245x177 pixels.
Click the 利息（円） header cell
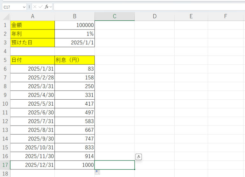[74, 60]
